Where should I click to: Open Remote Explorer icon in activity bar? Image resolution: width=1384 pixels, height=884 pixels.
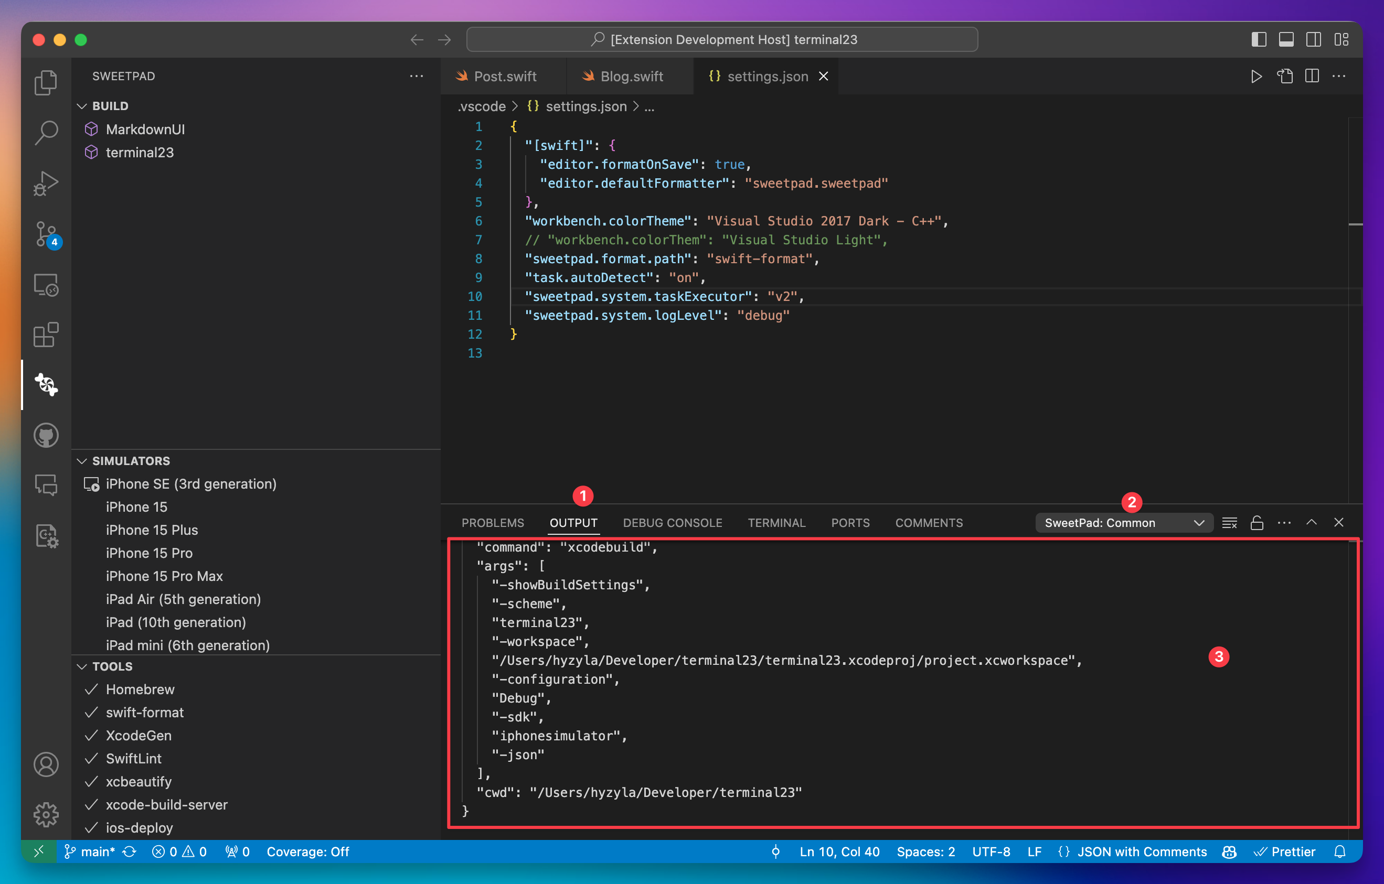tap(46, 284)
